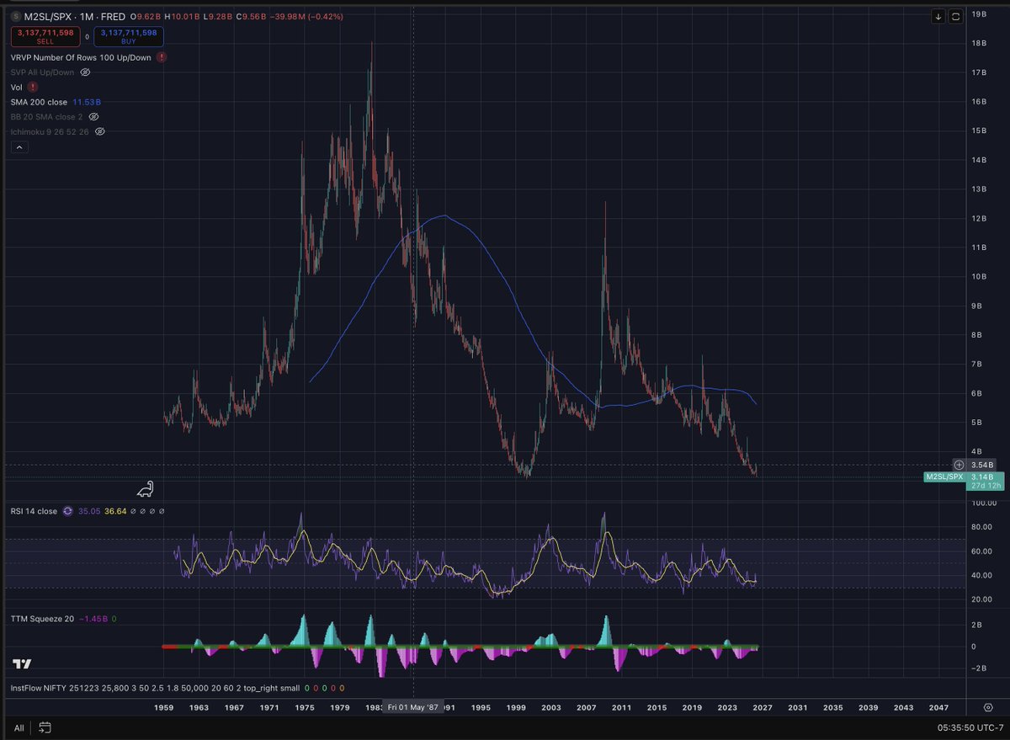Click the round symbol logo beside M2SL/SPX

pos(17,16)
